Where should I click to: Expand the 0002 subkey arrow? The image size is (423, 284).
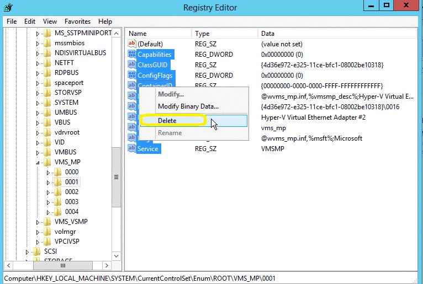(x=48, y=192)
